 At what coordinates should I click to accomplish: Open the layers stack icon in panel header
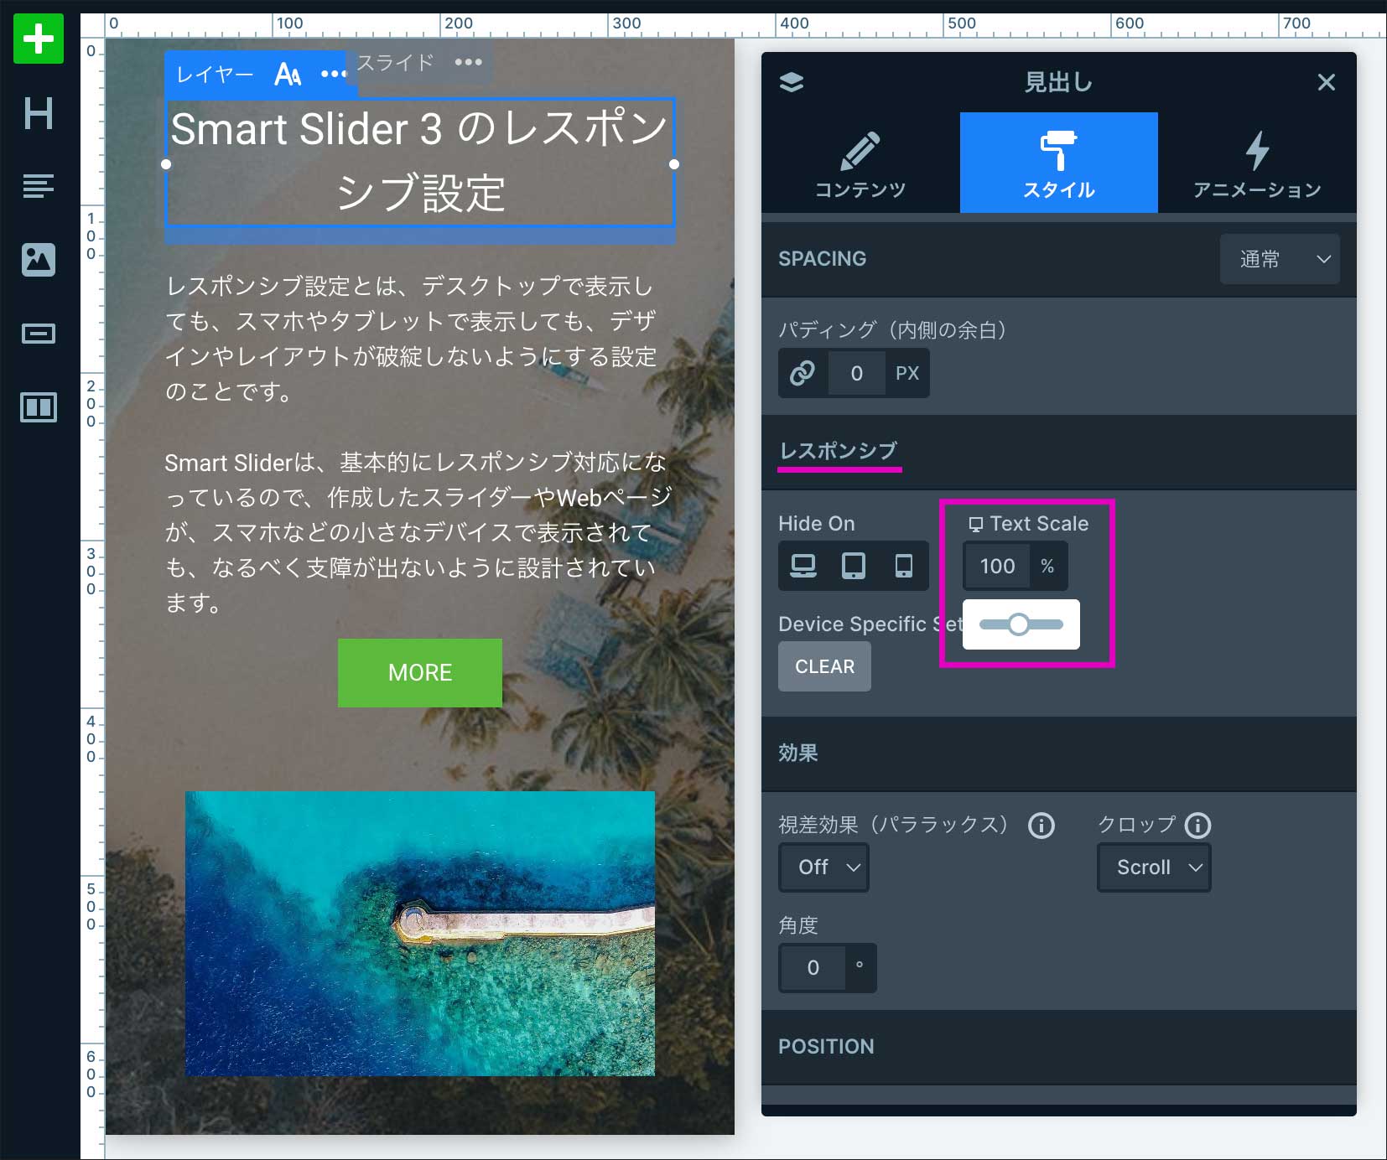(792, 82)
